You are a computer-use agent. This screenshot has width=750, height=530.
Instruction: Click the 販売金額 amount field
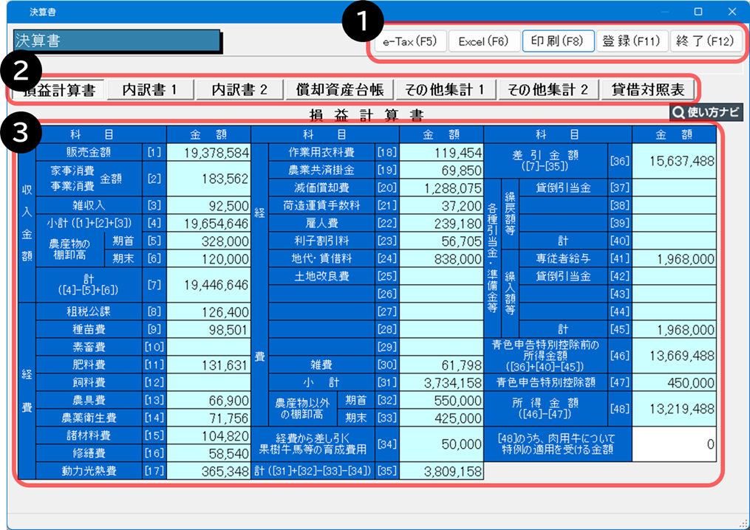(x=208, y=151)
